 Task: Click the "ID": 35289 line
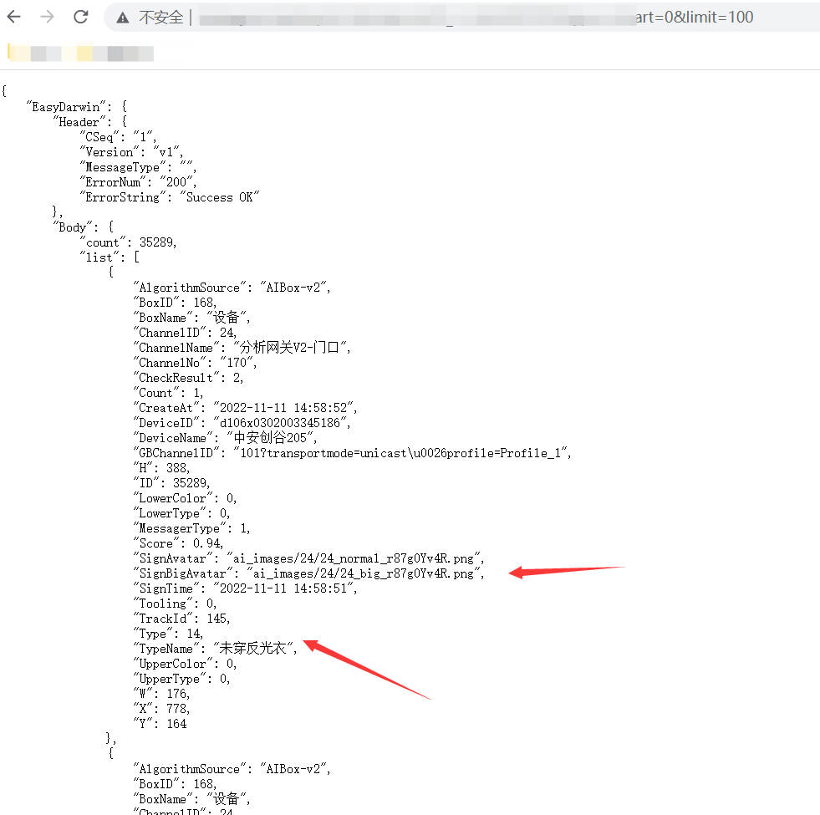pos(171,483)
